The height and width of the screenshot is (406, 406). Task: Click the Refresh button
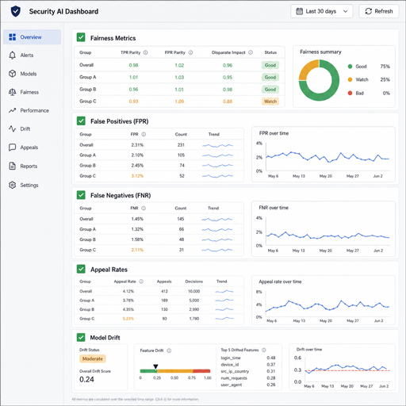tap(379, 11)
